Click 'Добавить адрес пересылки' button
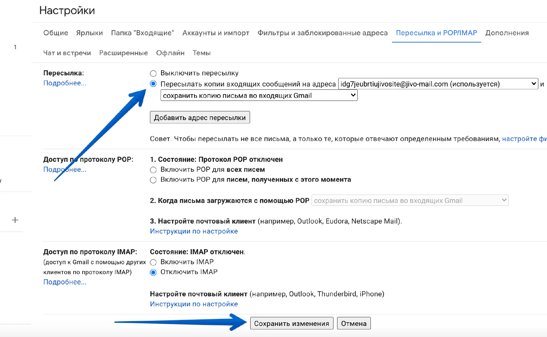The height and width of the screenshot is (337, 547). click(200, 117)
